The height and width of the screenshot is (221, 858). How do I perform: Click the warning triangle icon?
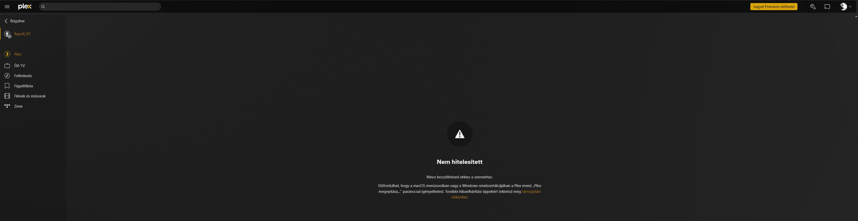pos(460,134)
